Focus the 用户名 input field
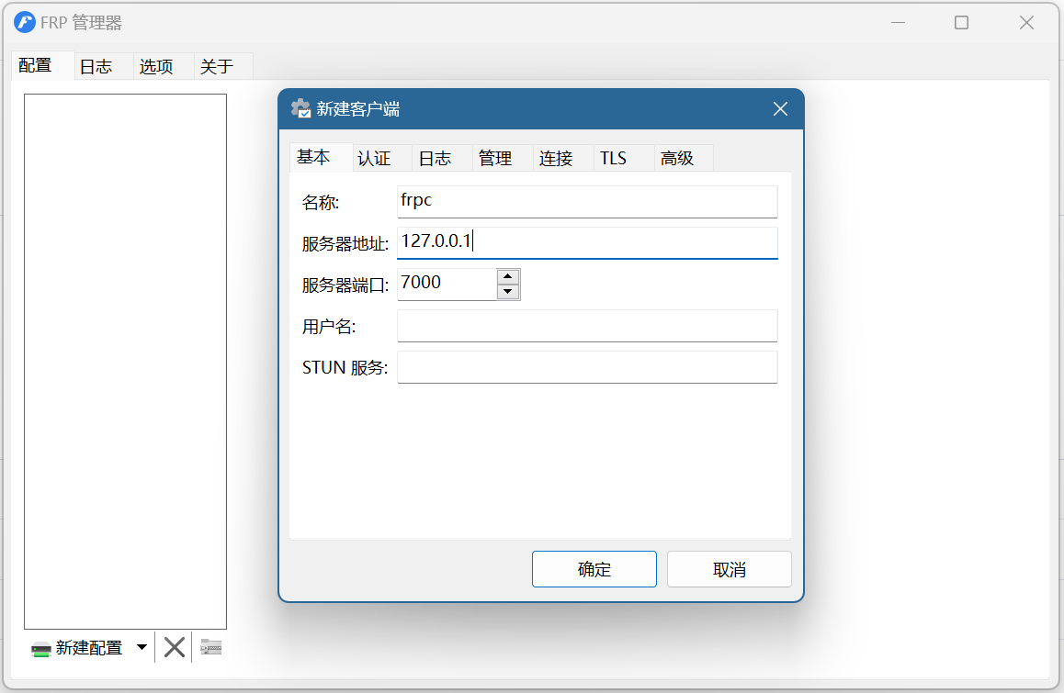Screen dimensions: 1064x693 (587, 326)
